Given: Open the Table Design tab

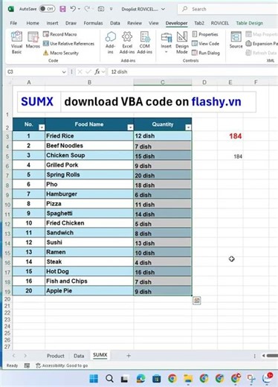Looking at the screenshot, I should pyautogui.click(x=250, y=23).
